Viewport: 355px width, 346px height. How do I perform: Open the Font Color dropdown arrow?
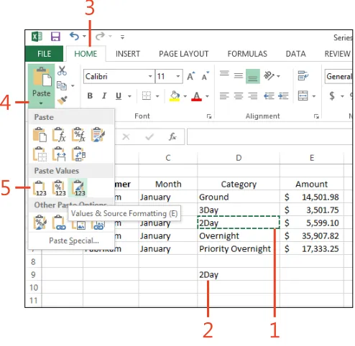[x=207, y=96]
